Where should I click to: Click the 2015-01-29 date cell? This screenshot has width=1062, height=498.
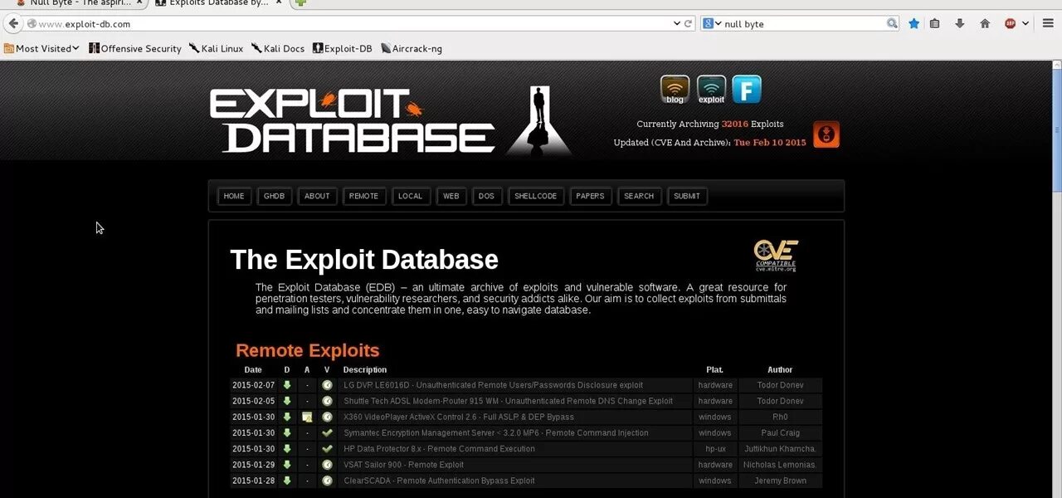click(x=253, y=465)
